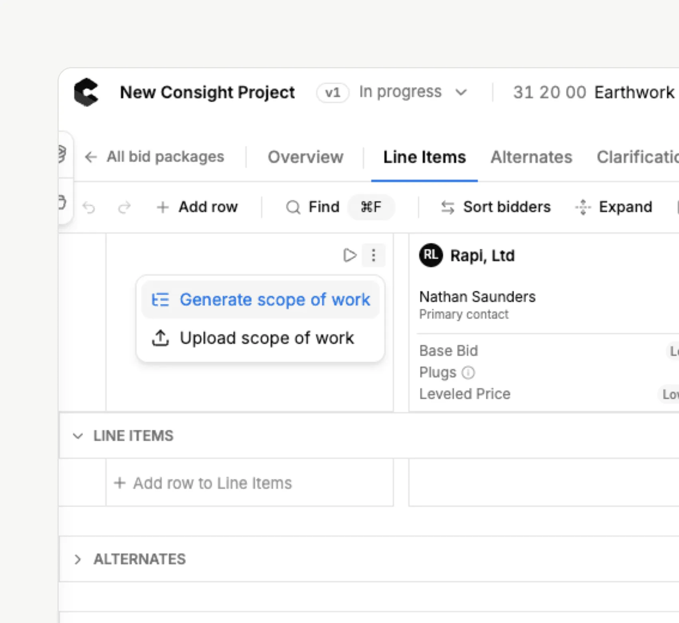This screenshot has width=679, height=623.
Task: Switch to the Overview tab
Action: pyautogui.click(x=305, y=157)
